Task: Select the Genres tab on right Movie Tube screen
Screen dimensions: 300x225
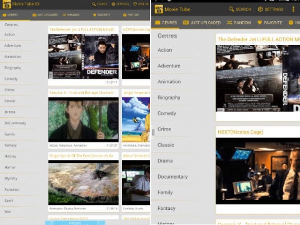Action: (166, 22)
